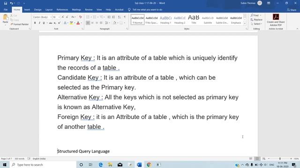Viewport: 300px width, 168px height.
Task: Switch to Read Mode view in status bar
Action: point(251,159)
